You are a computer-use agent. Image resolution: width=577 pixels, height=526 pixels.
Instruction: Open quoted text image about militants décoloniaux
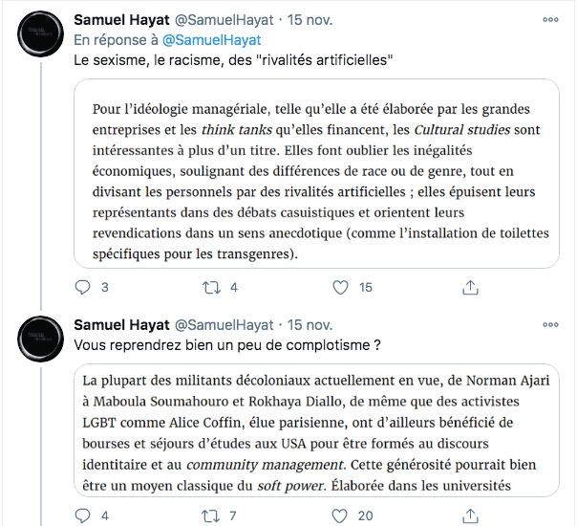point(317,429)
